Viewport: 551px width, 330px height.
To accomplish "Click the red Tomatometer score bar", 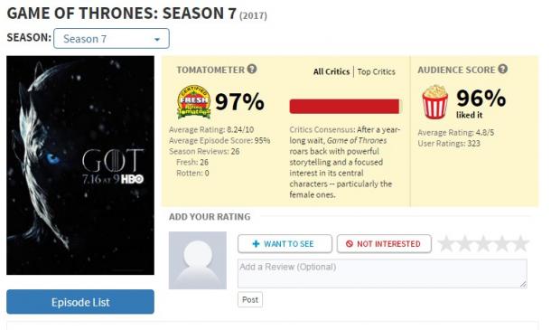I will (344, 107).
